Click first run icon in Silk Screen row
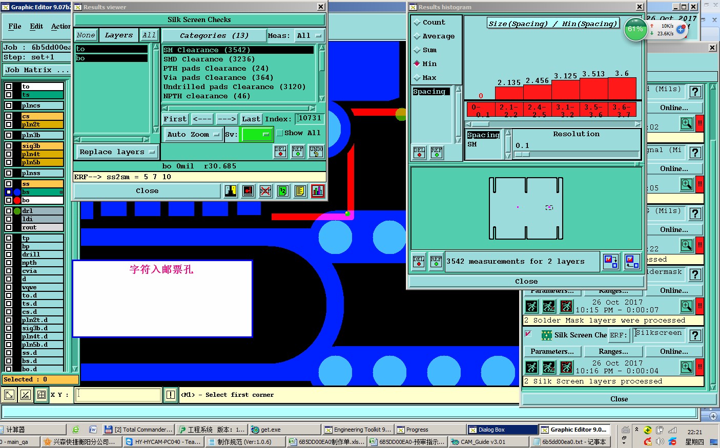 [532, 367]
